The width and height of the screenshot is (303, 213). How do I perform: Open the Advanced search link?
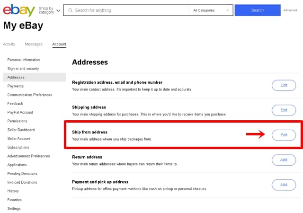pyautogui.click(x=290, y=10)
